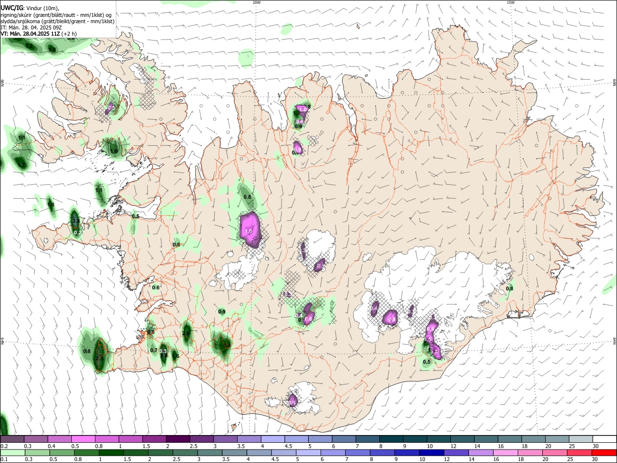Select the '15W' longitude label at the top

tap(510, 2)
